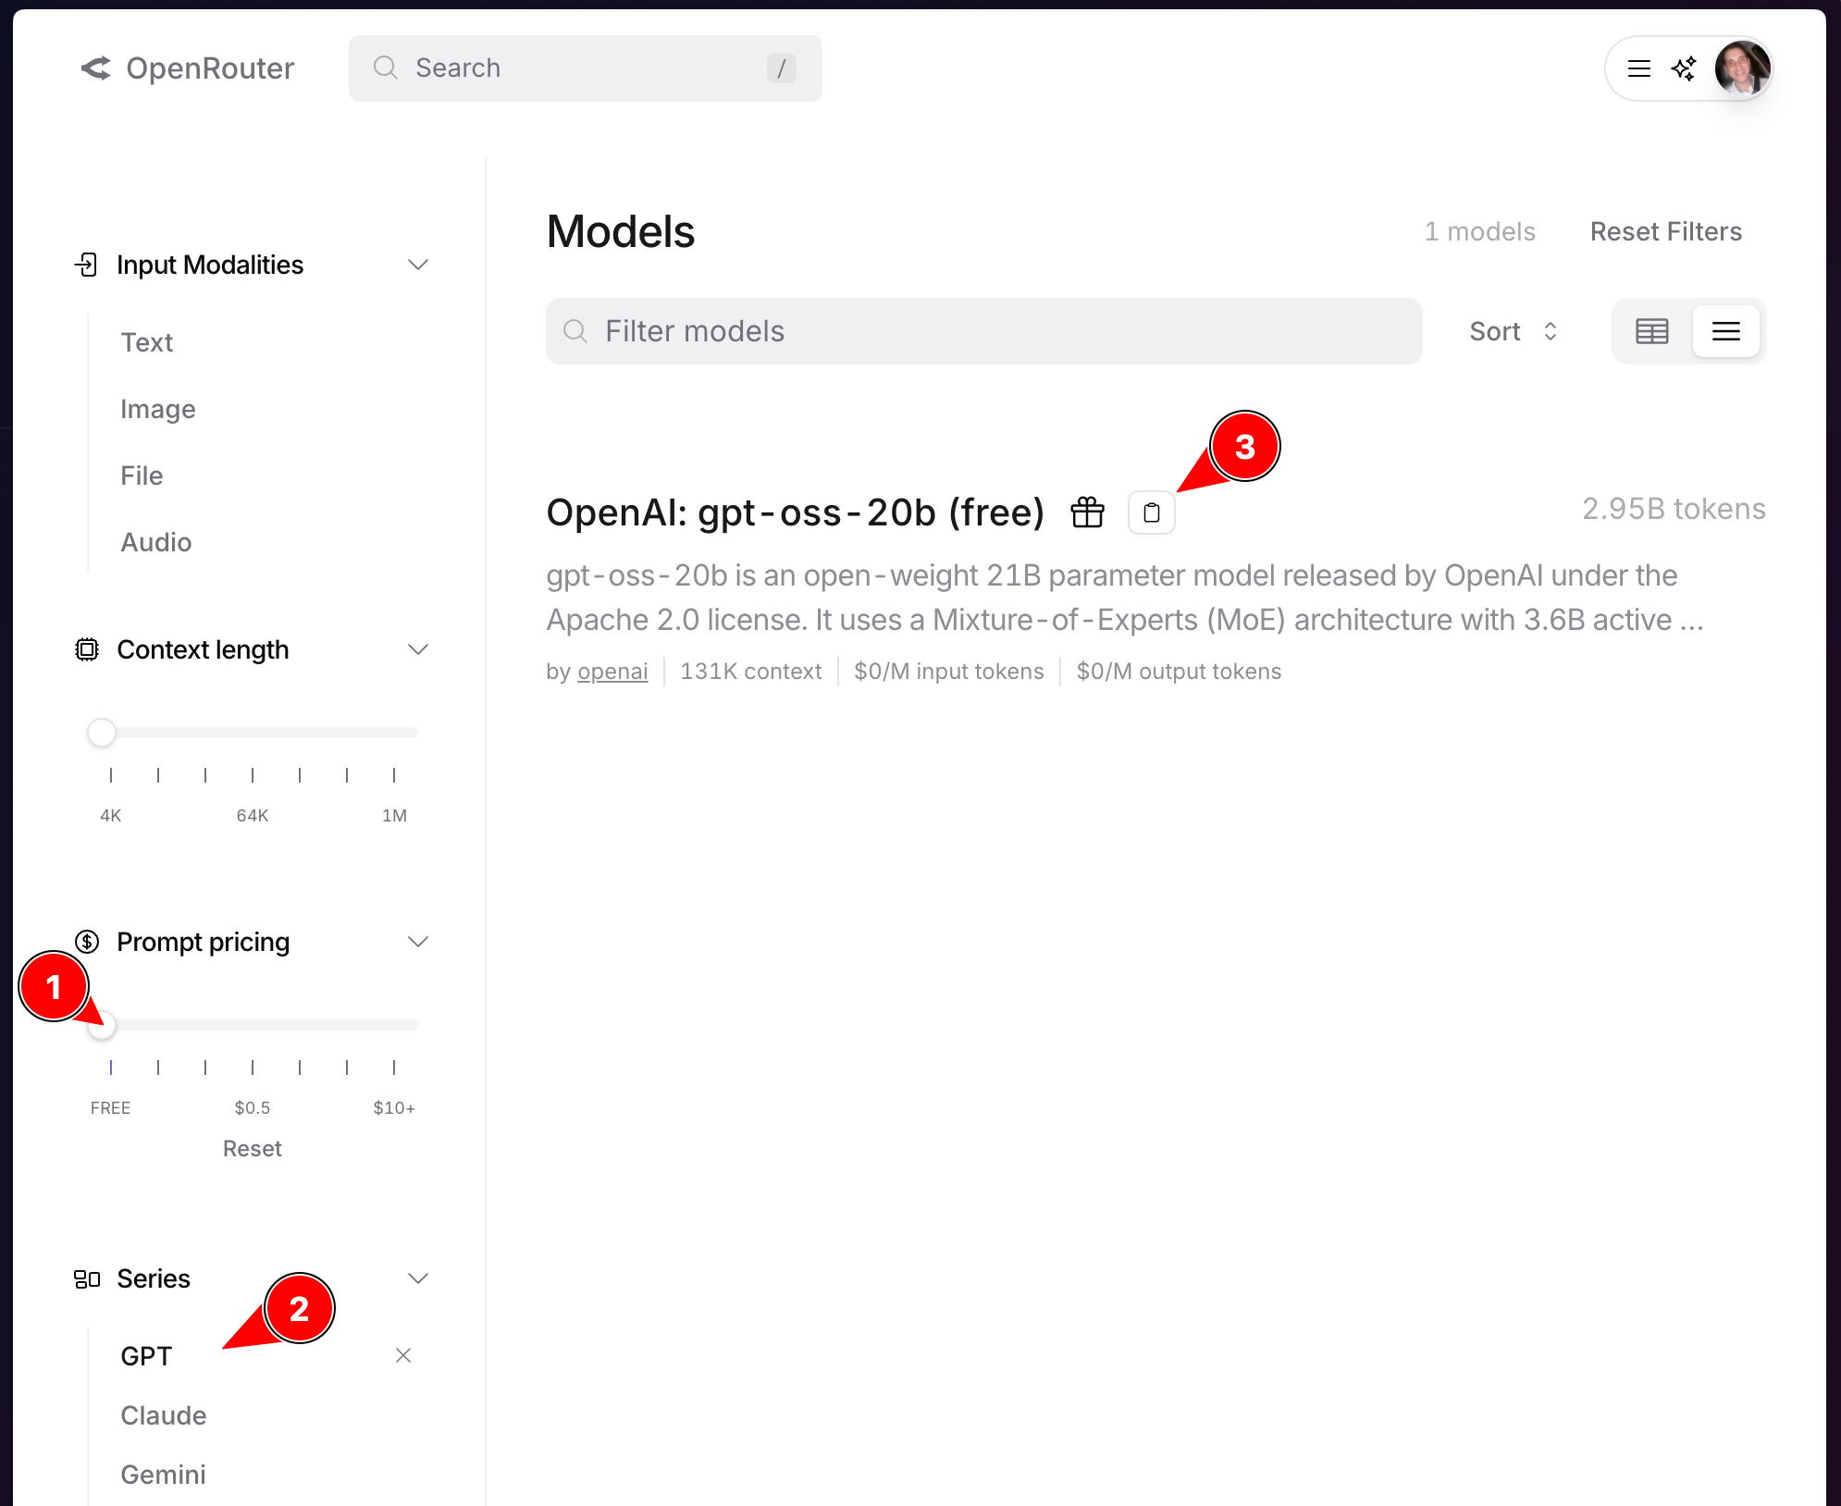The width and height of the screenshot is (1841, 1506).
Task: Click the gift icon beside gpt-oss-20b
Action: click(x=1088, y=512)
